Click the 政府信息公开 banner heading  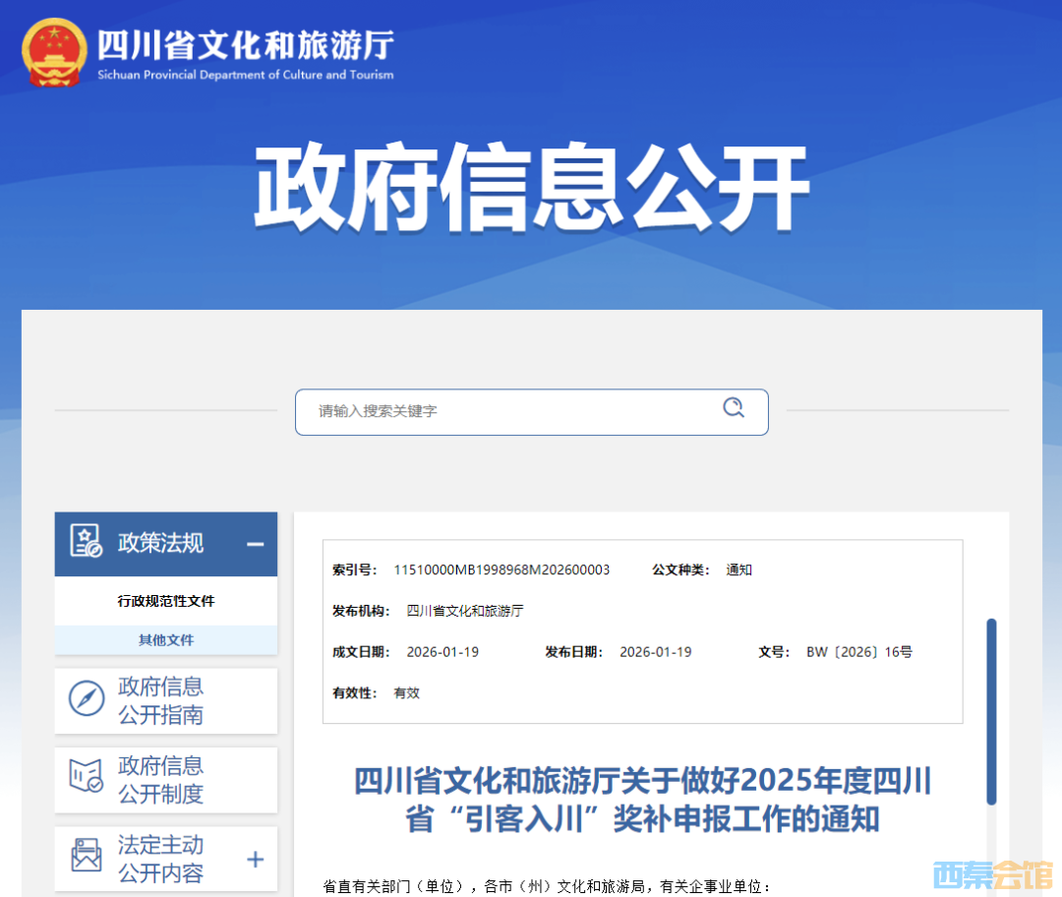531,189
